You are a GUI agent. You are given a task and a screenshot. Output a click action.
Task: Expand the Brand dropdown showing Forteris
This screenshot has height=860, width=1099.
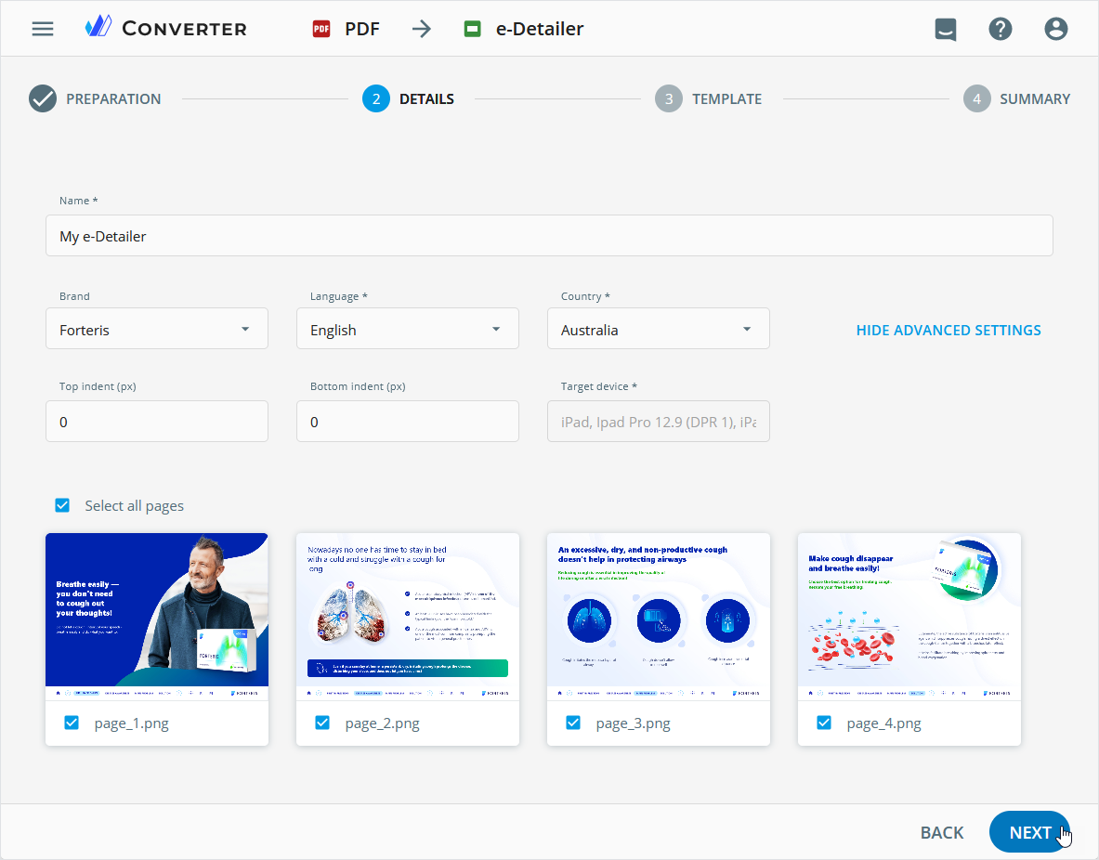click(156, 330)
